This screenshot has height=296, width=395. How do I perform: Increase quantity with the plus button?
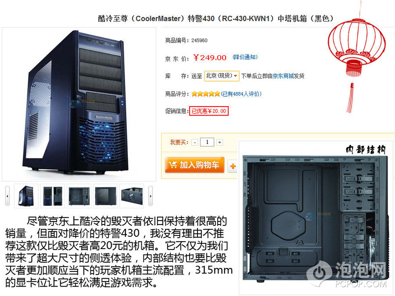(x=220, y=142)
